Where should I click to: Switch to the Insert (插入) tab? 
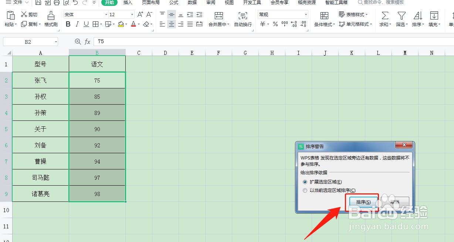[128, 3]
